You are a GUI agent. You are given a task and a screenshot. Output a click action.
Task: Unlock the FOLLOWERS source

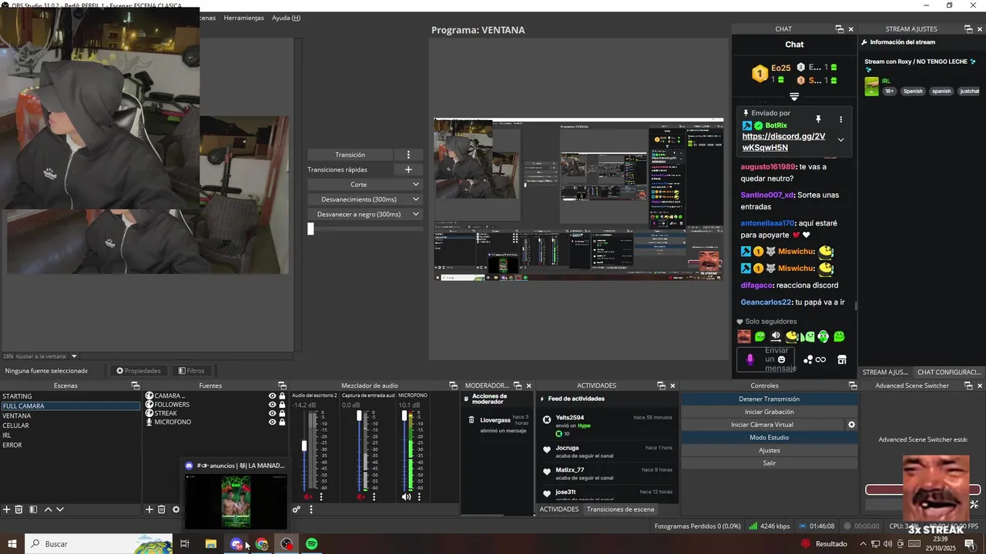[282, 405]
